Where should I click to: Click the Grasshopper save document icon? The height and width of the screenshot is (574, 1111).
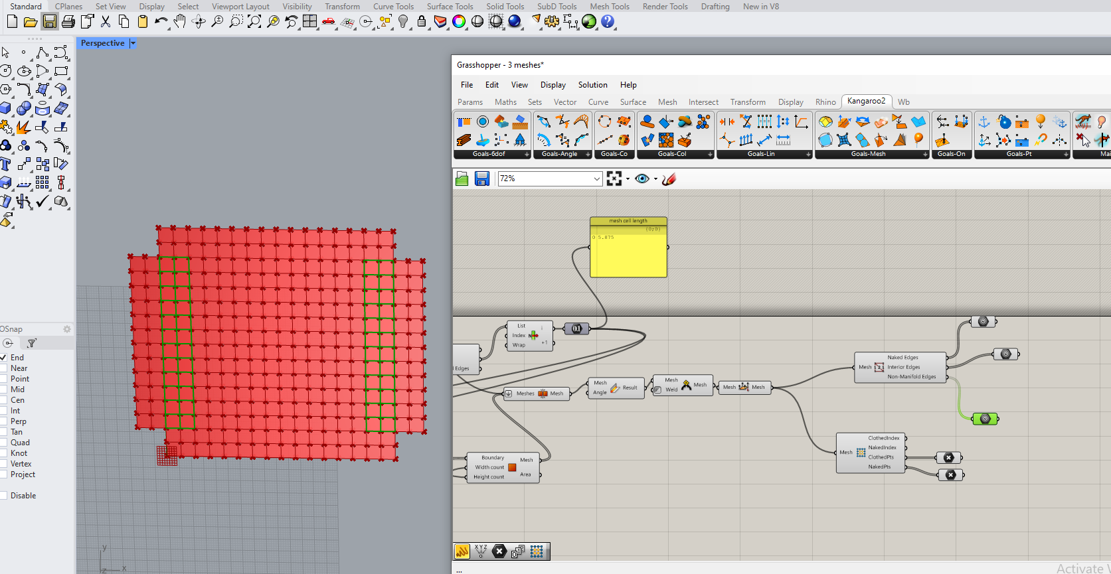pos(482,179)
